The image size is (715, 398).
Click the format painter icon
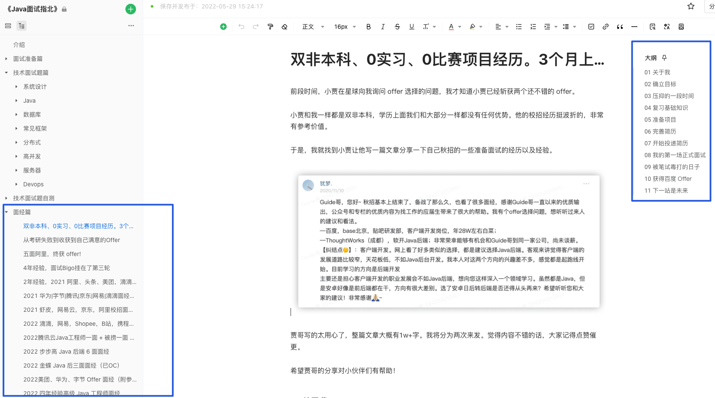pyautogui.click(x=270, y=27)
